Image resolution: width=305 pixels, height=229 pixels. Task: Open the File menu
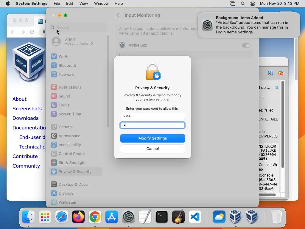pos(57,4)
